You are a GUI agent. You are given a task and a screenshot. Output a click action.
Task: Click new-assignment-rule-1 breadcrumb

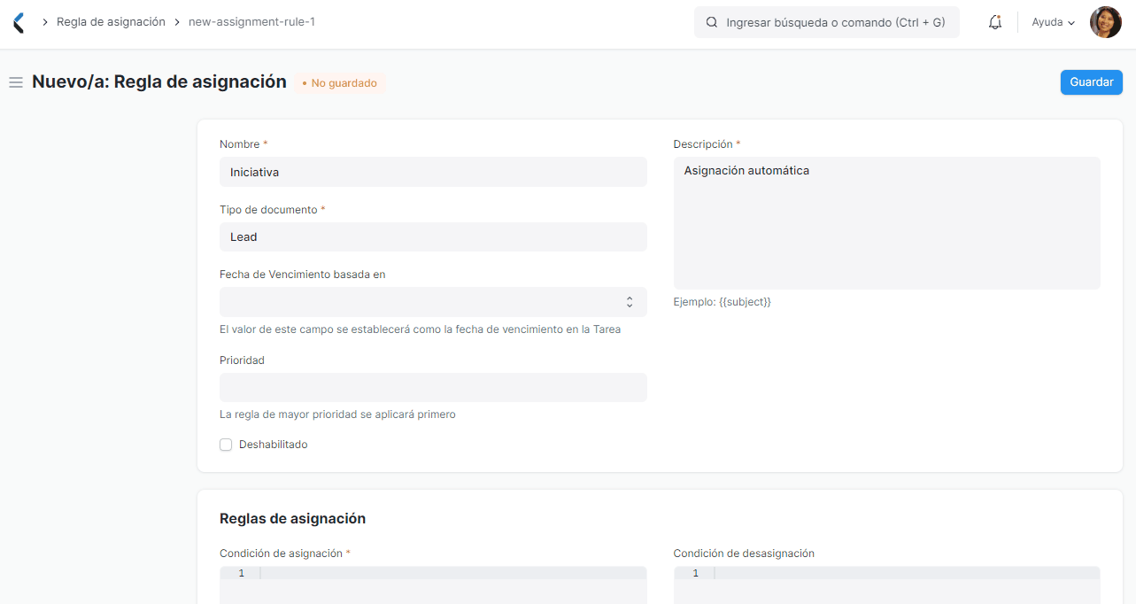point(251,22)
